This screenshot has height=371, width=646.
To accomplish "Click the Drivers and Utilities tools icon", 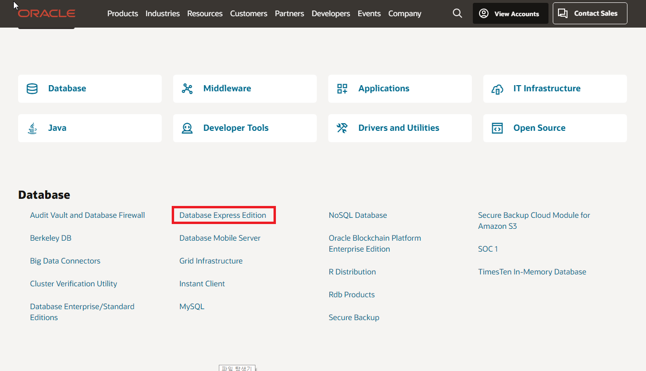I will 342,128.
